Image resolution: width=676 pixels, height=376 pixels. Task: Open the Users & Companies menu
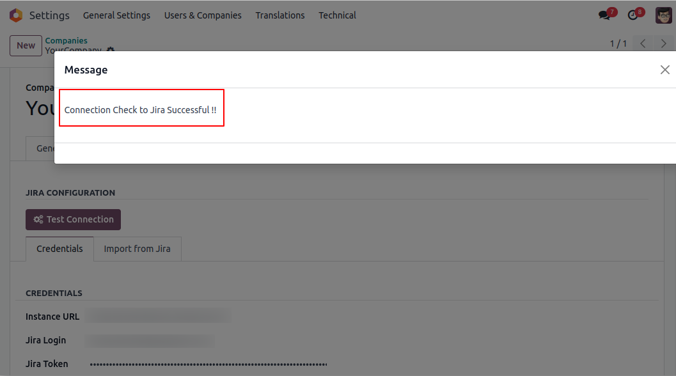tap(203, 15)
